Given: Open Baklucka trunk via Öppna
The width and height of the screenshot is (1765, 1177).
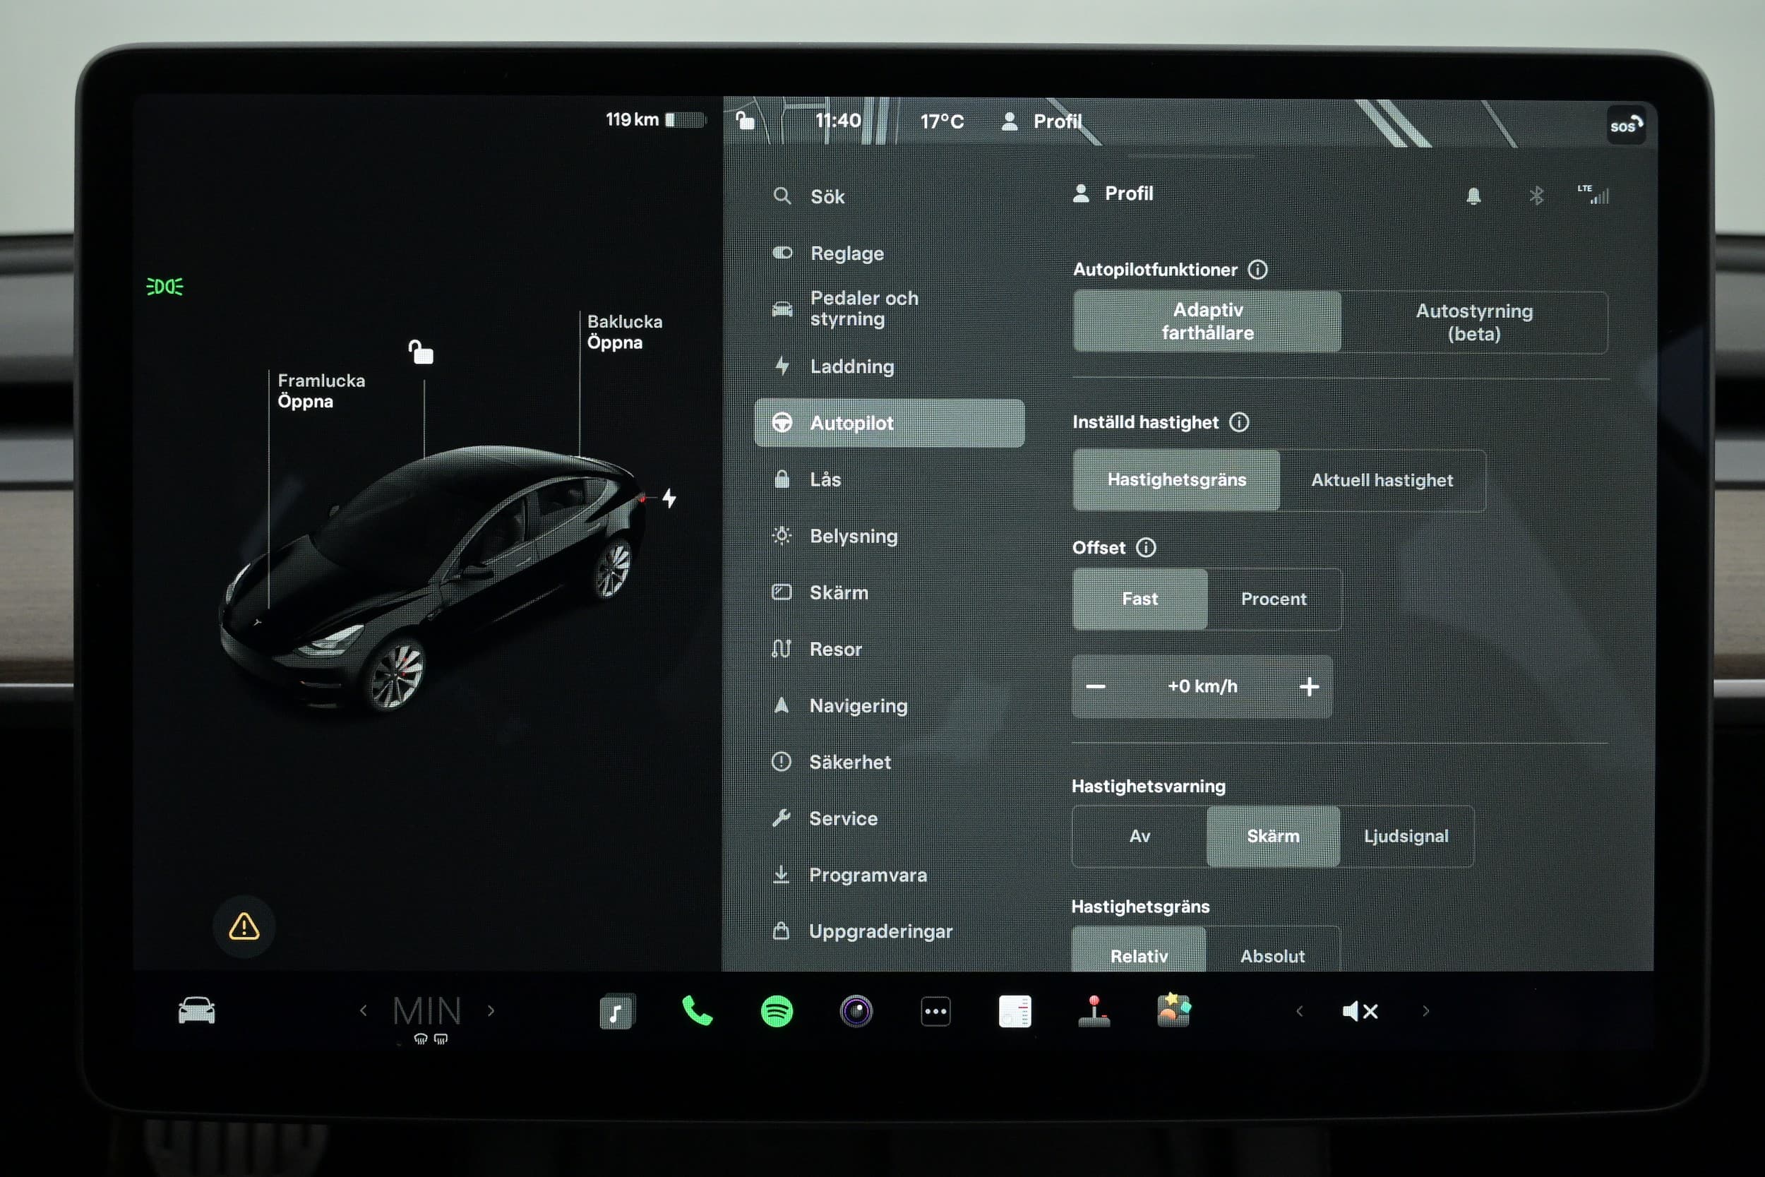Looking at the screenshot, I should [615, 342].
